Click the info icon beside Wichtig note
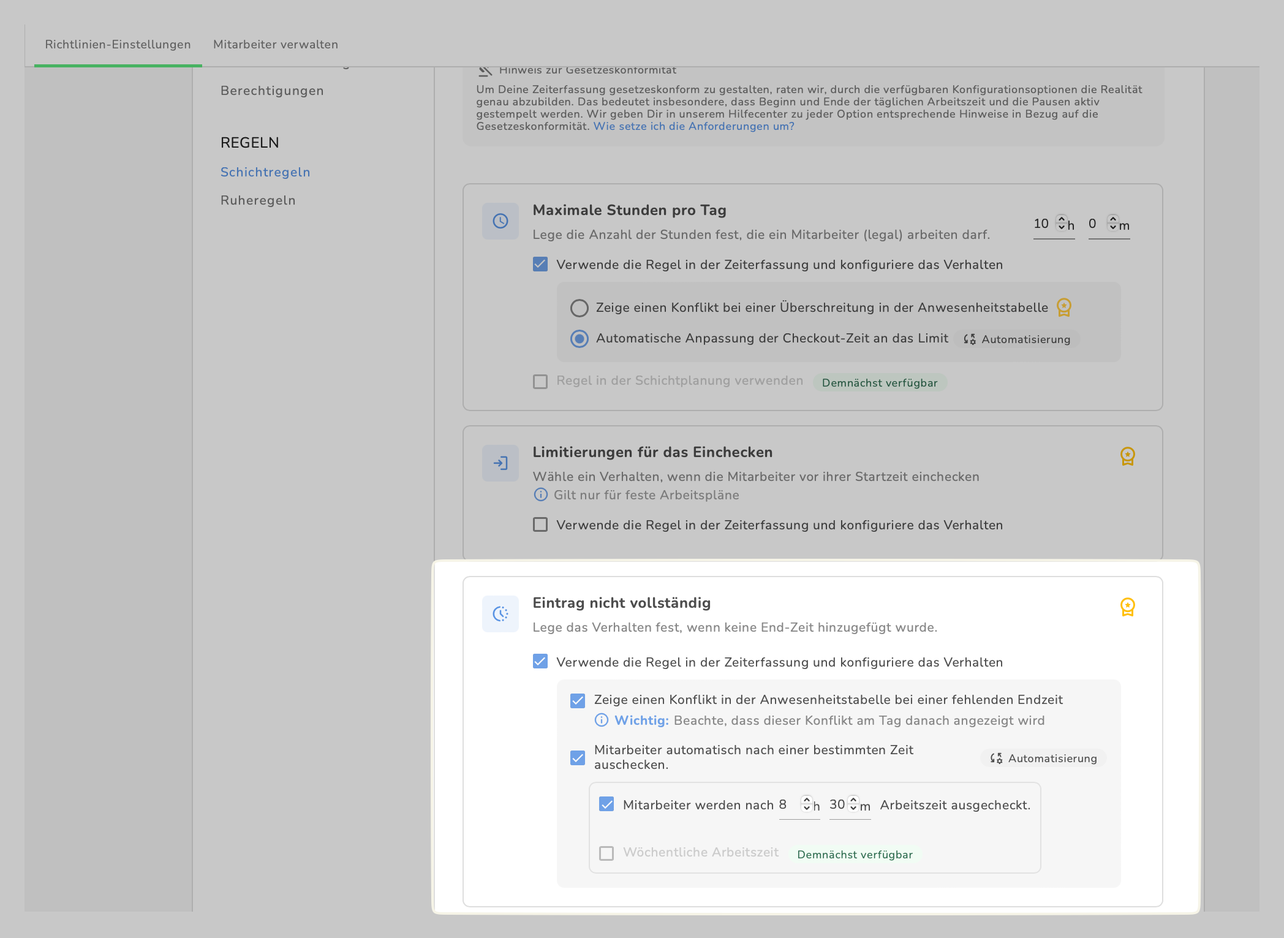The image size is (1284, 938). click(x=602, y=720)
